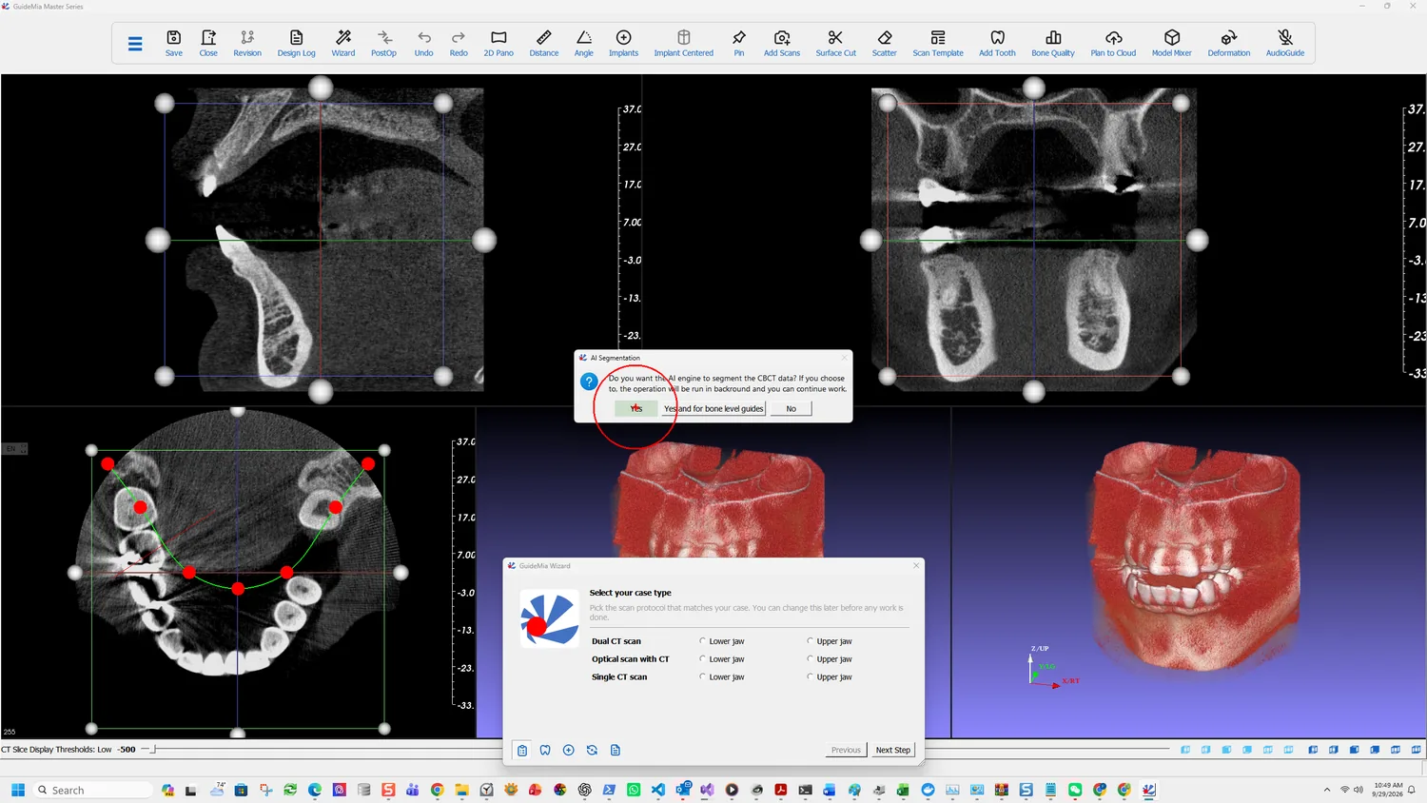Adjust the CT Slice Display Threshold Low slider
The image size is (1427, 803).
coord(153,750)
